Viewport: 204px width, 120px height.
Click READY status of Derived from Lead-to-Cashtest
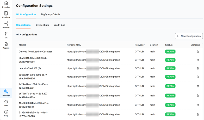170,51
